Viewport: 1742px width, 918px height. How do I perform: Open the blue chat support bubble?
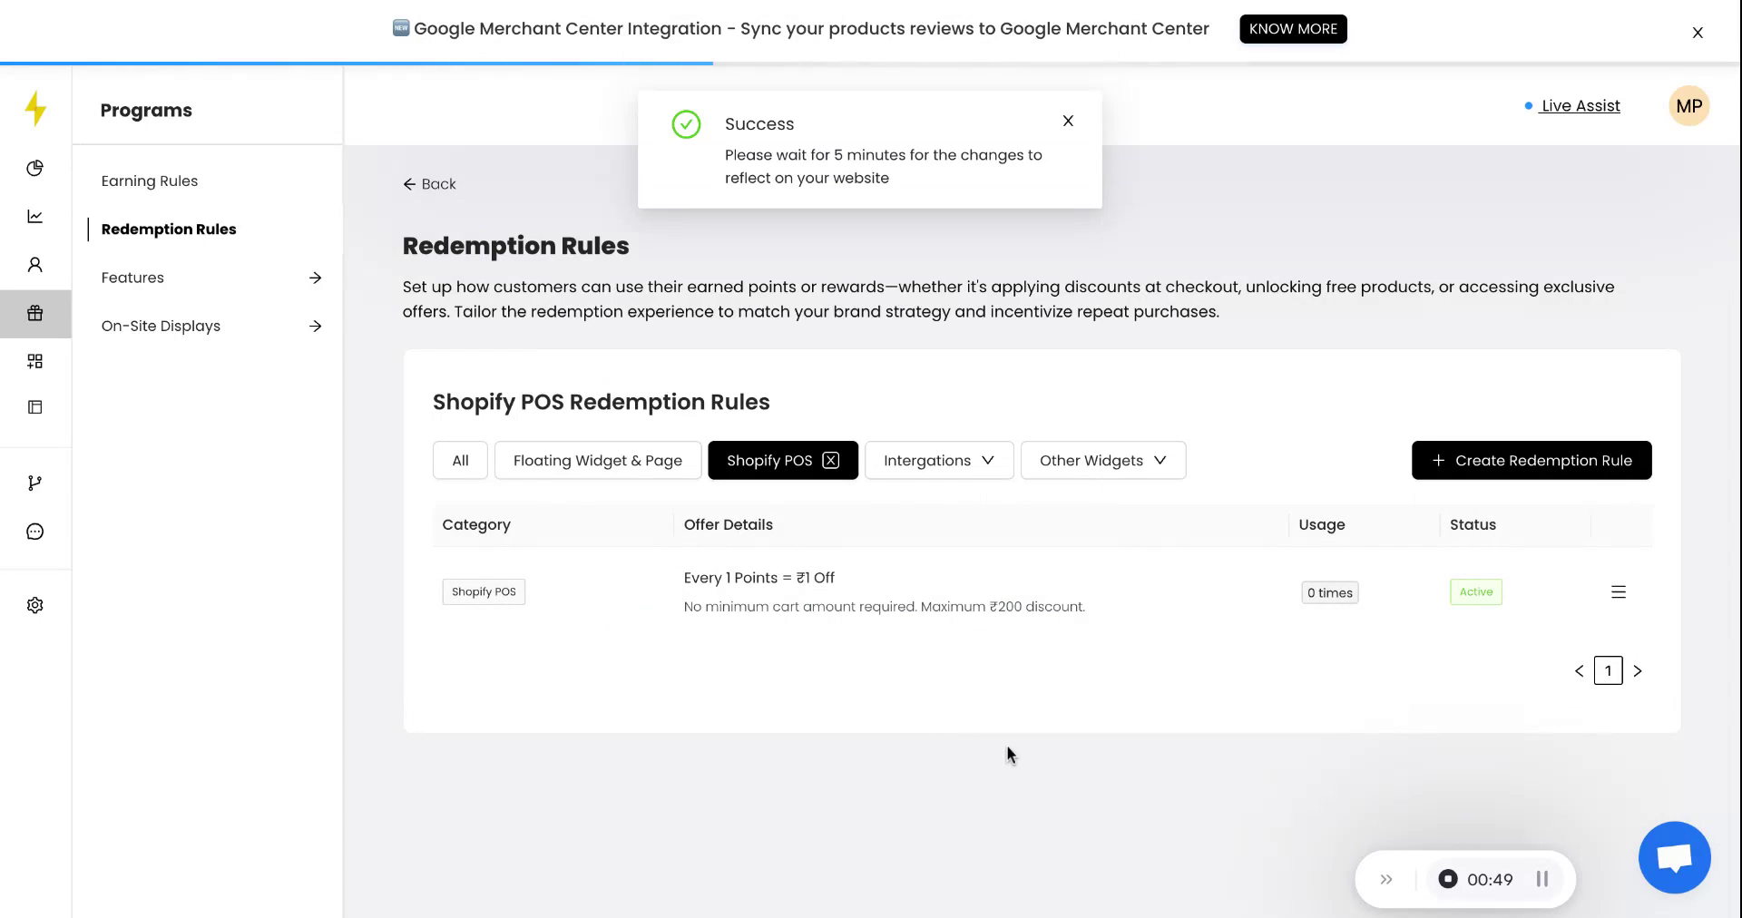click(x=1674, y=857)
